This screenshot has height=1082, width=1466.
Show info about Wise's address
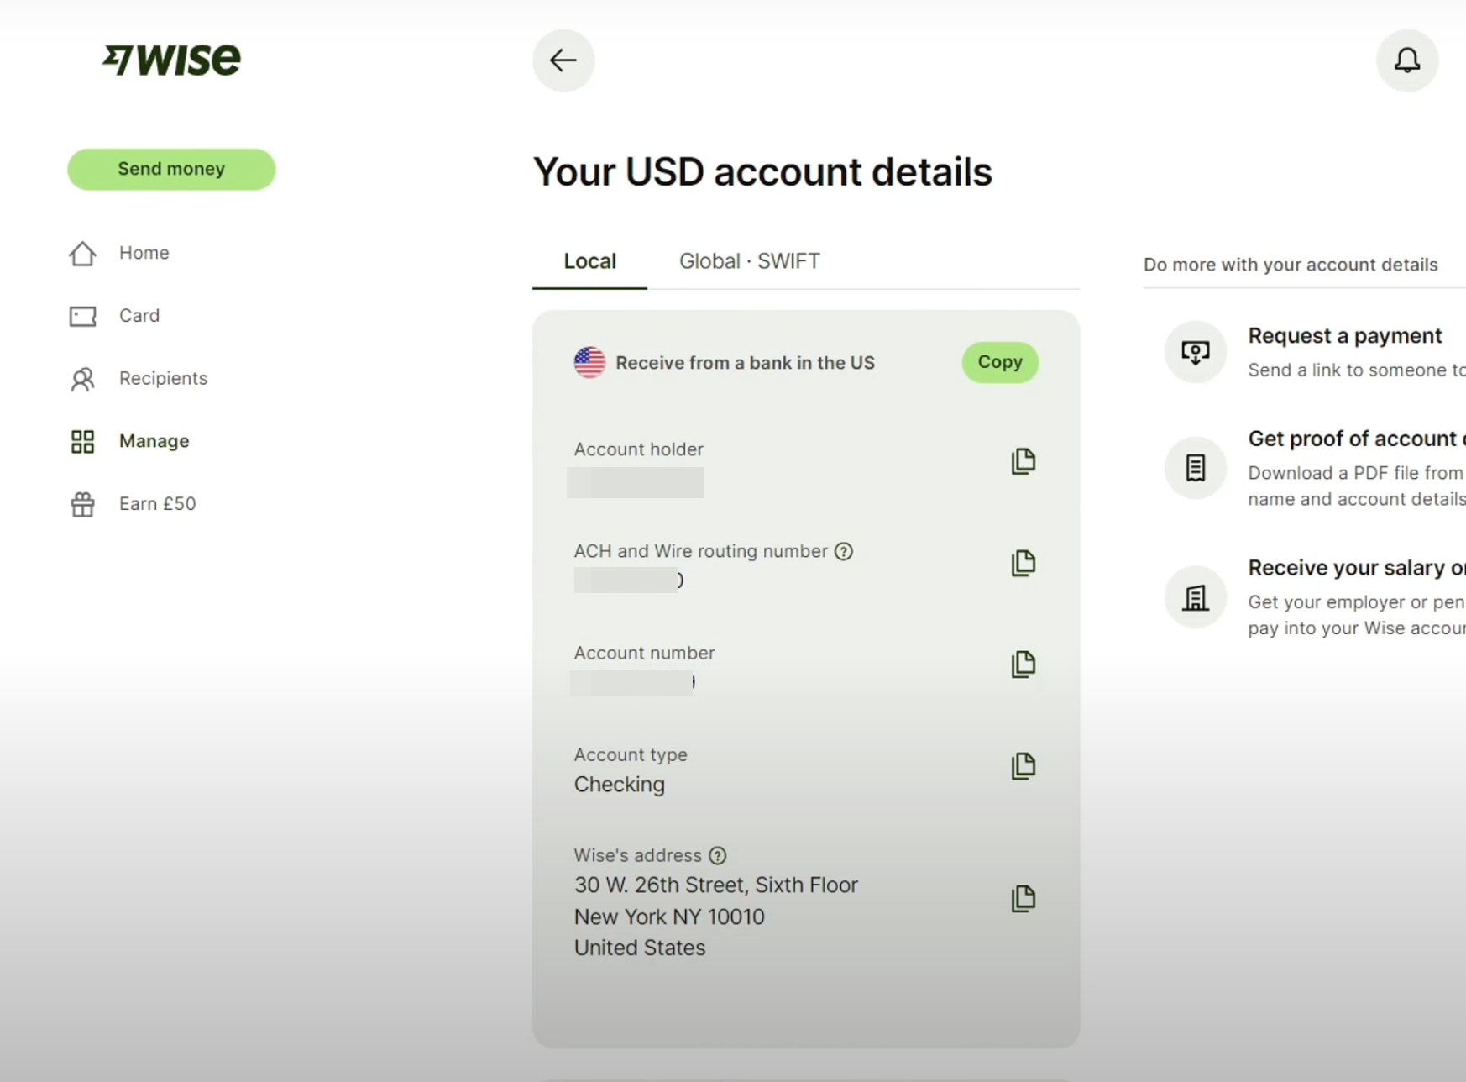click(717, 855)
